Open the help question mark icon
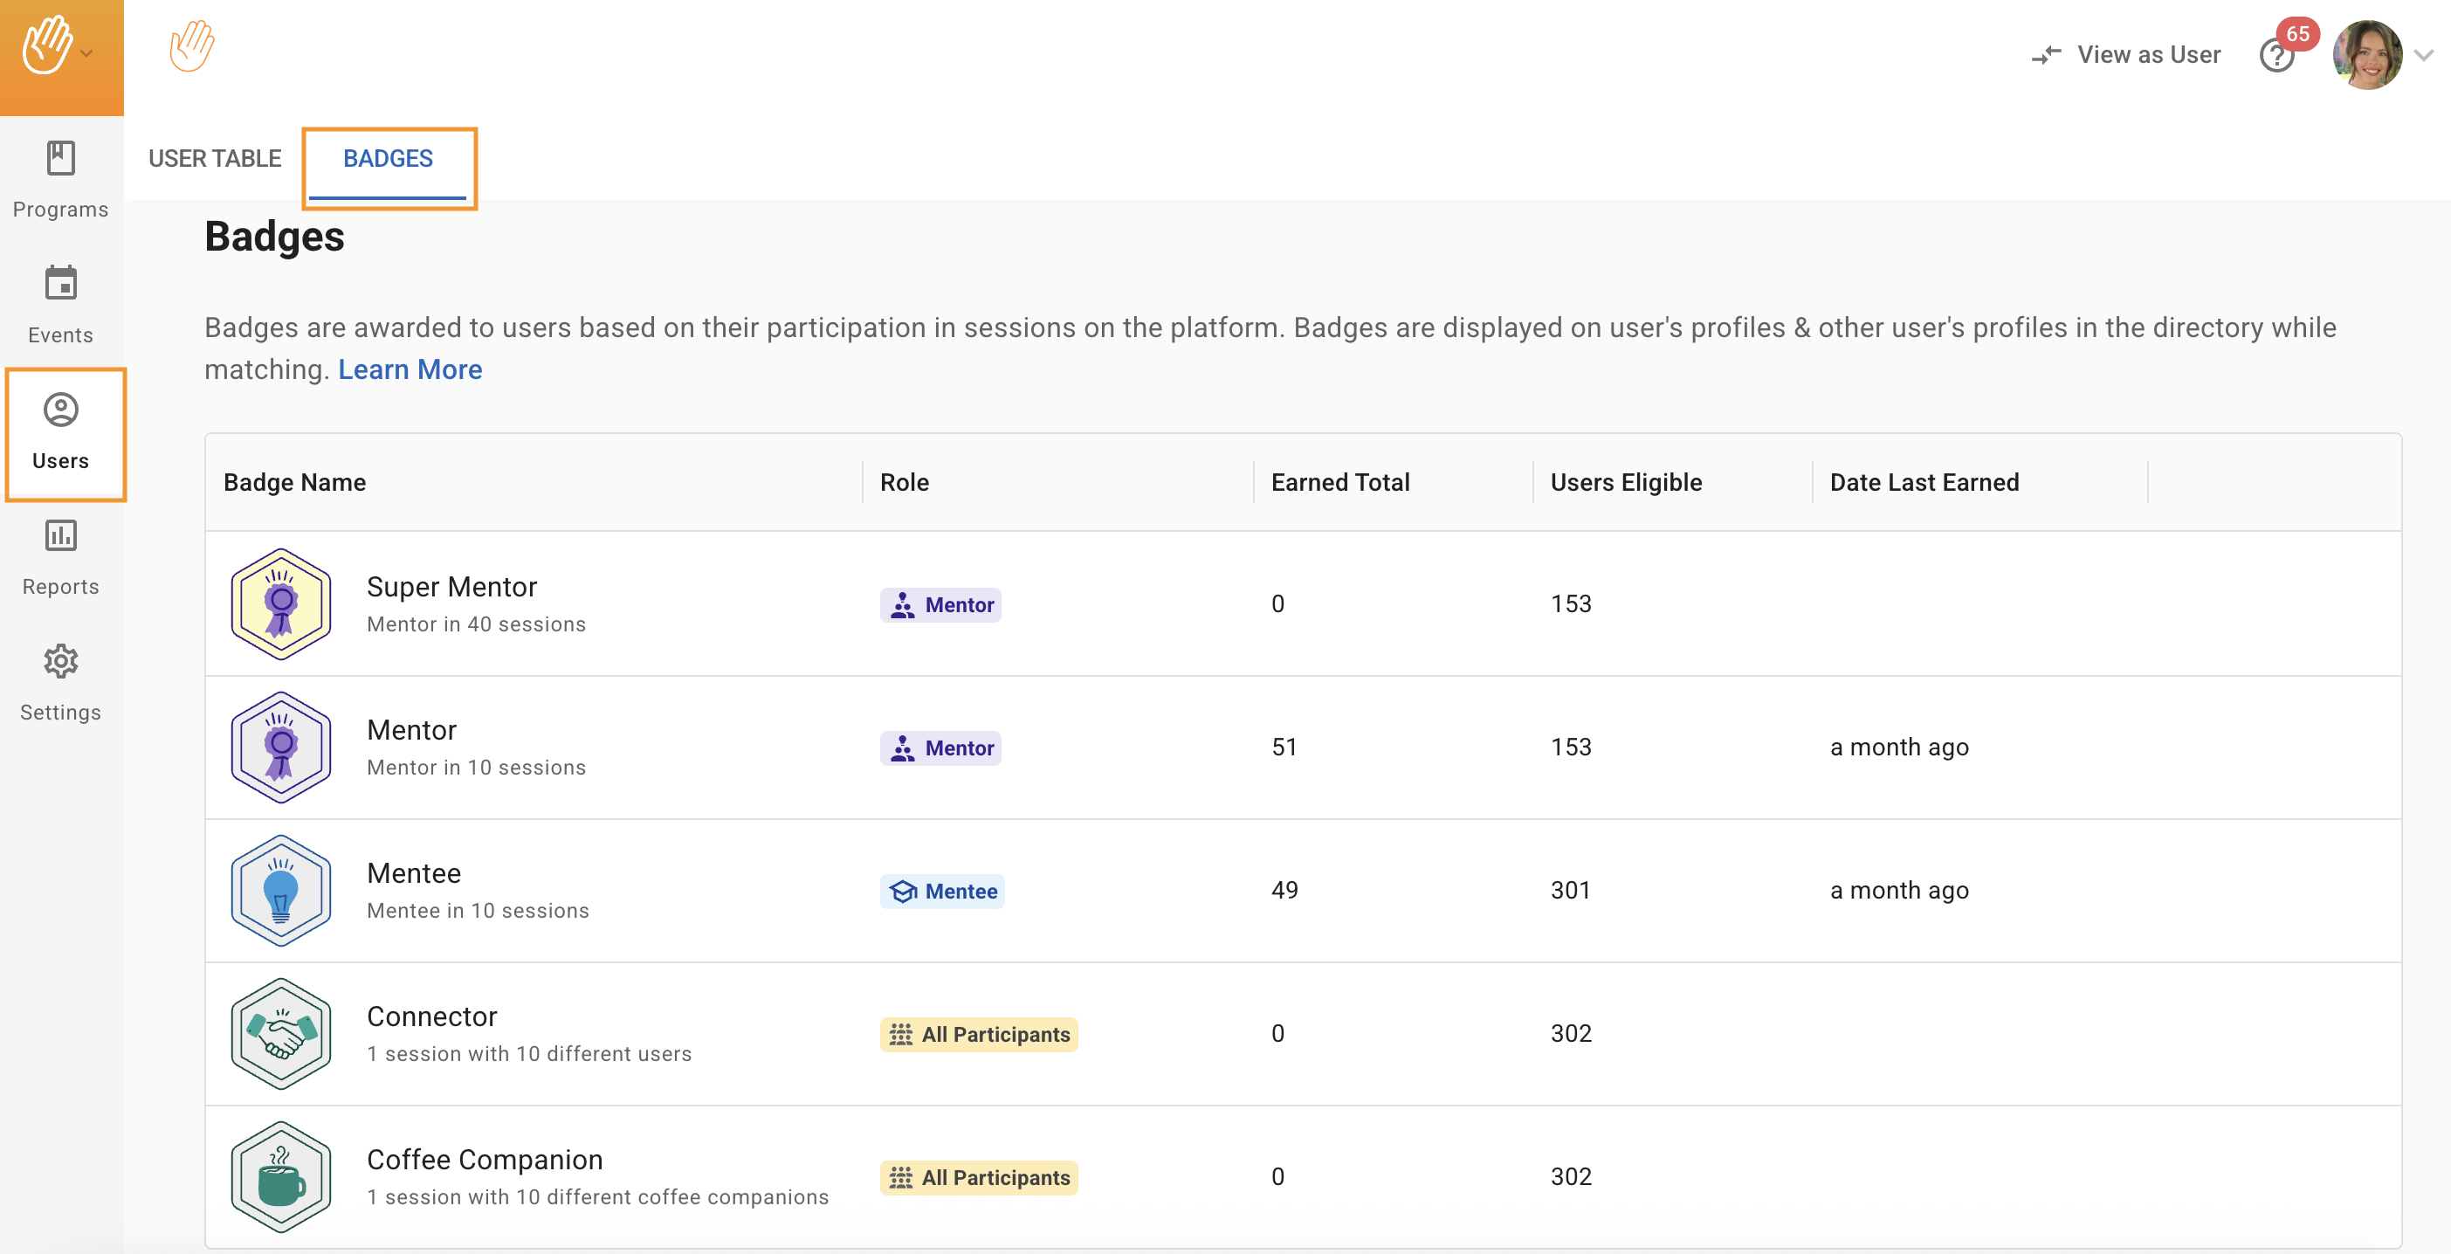The width and height of the screenshot is (2451, 1254). [x=2275, y=57]
